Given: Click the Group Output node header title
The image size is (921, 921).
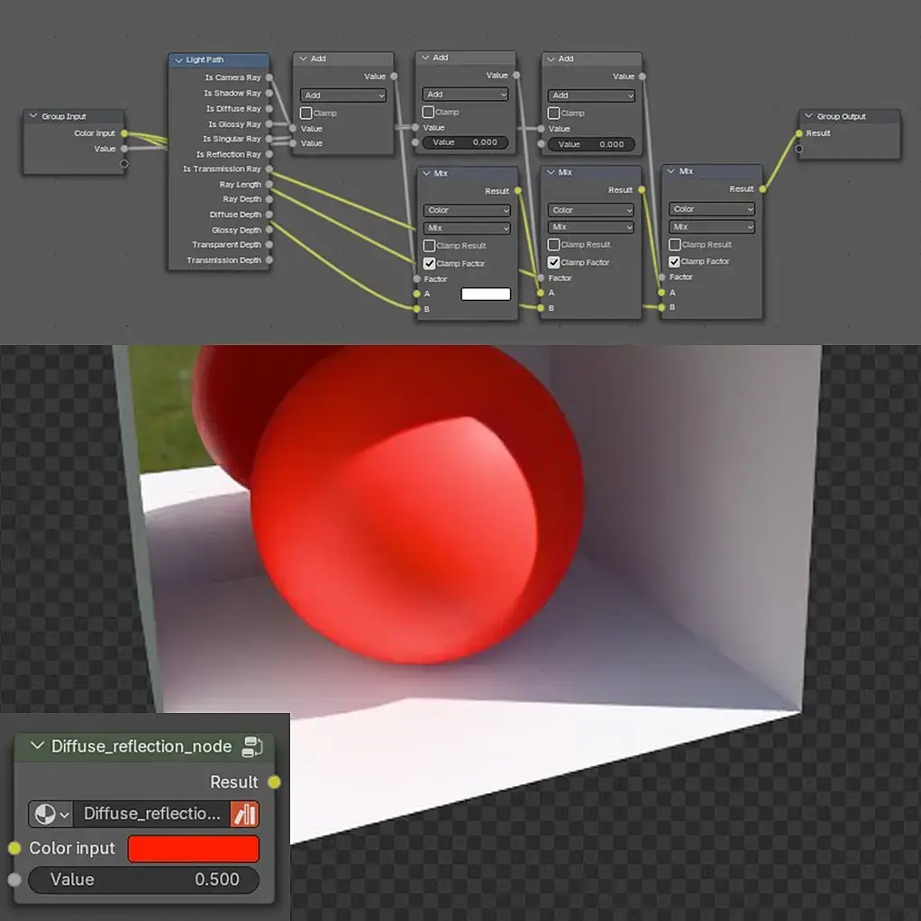Looking at the screenshot, I should (x=841, y=116).
